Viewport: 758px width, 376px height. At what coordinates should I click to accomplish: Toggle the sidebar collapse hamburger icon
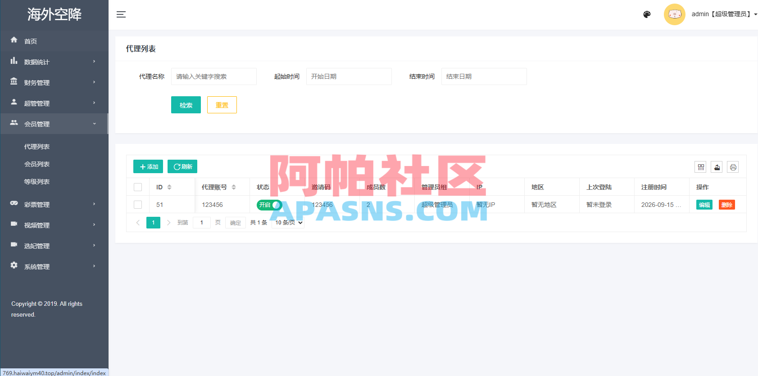coord(121,14)
